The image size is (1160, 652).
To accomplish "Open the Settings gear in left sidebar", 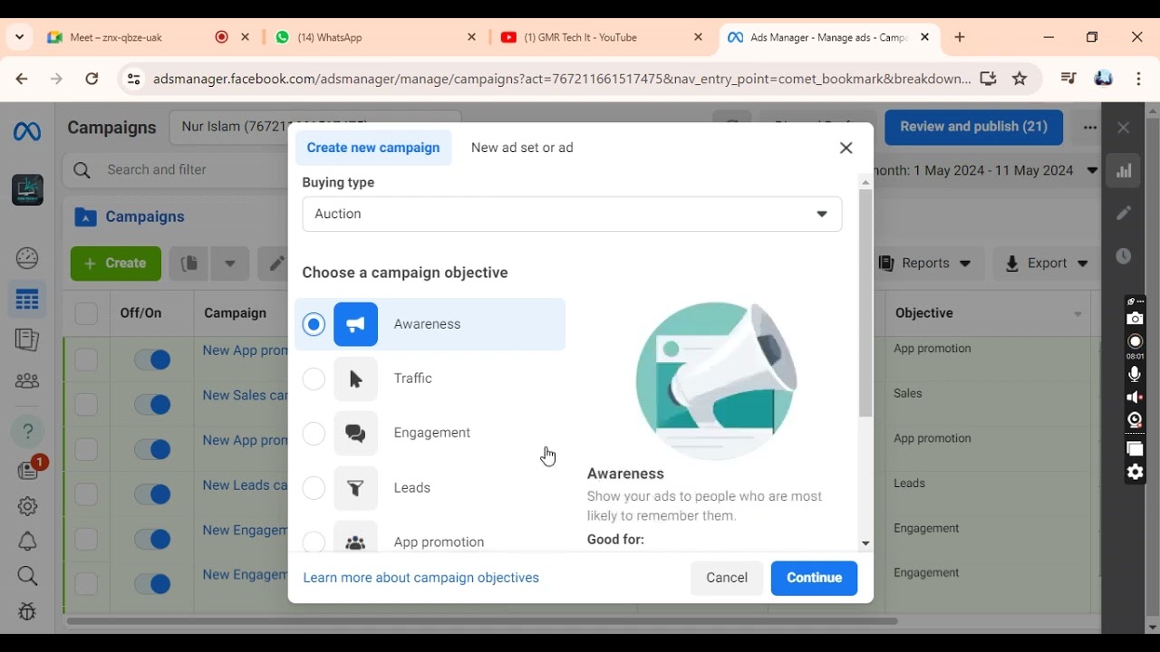I will [27, 506].
